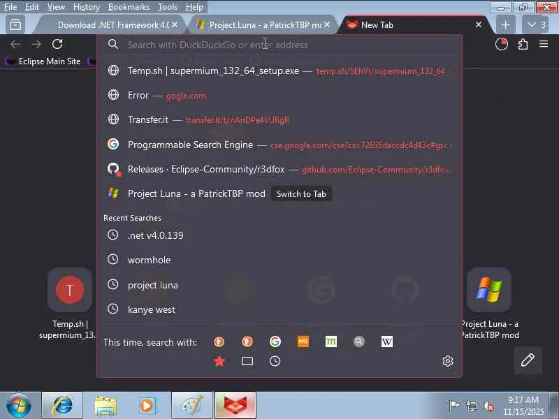This screenshot has width=559, height=419.
Task: Click the pencil customize button on New Tab
Action: click(528, 360)
